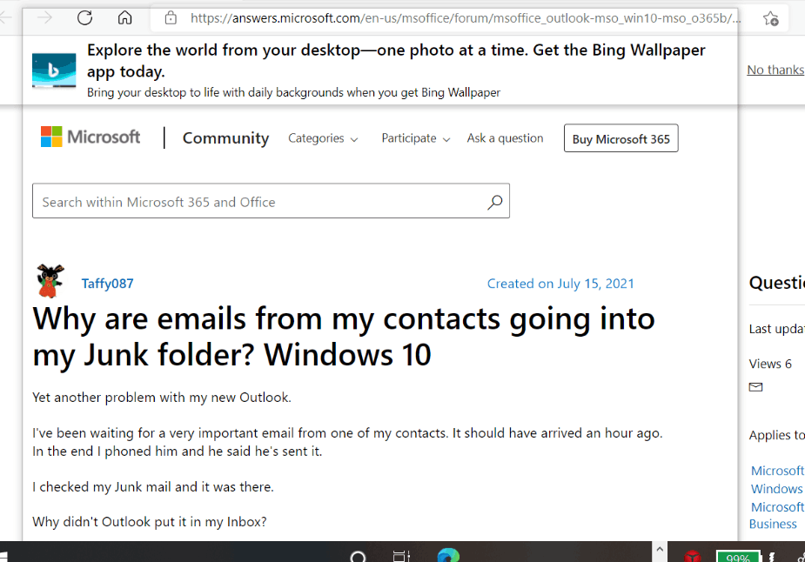Click the Microsoft logo

tap(91, 137)
